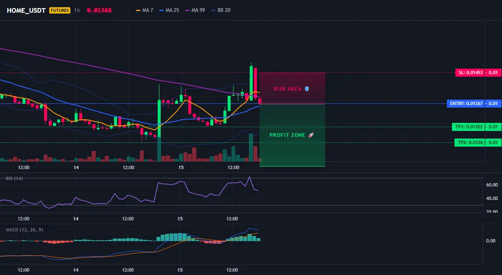Click the SL: 0.01453 price label
502x275 pixels.
[x=470, y=73]
